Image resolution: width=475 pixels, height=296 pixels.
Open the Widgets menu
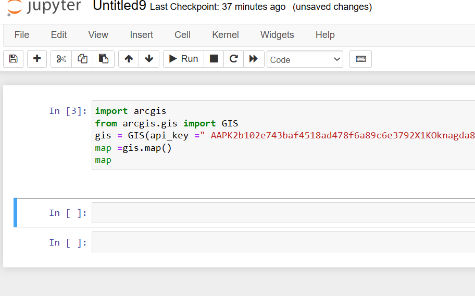pyautogui.click(x=277, y=35)
